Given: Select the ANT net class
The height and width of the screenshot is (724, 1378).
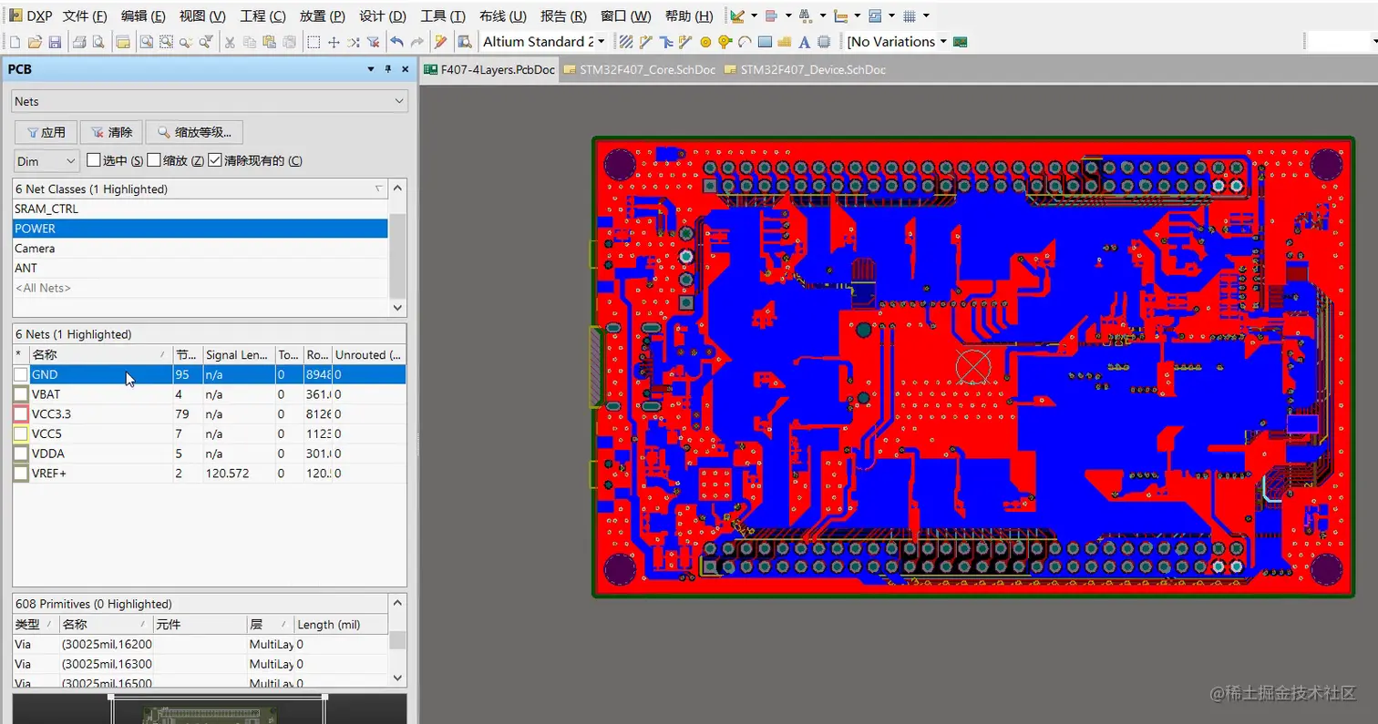Looking at the screenshot, I should (201, 268).
